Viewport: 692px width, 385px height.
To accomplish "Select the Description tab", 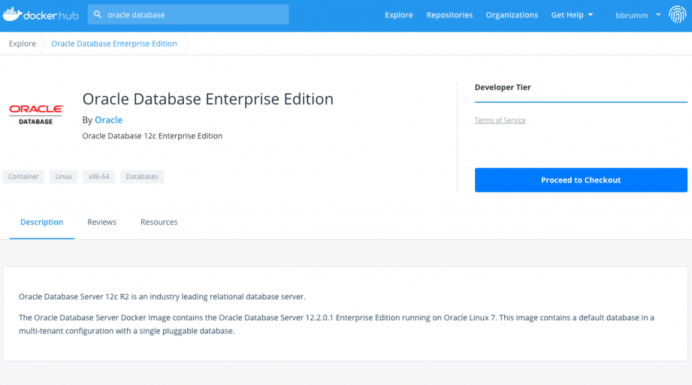I will tap(42, 222).
